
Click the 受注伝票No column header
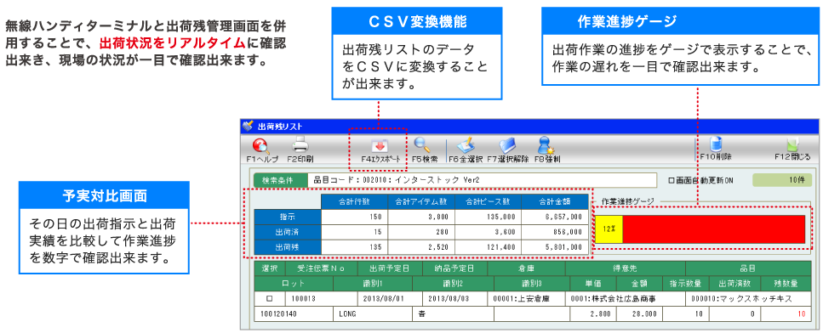[321, 268]
